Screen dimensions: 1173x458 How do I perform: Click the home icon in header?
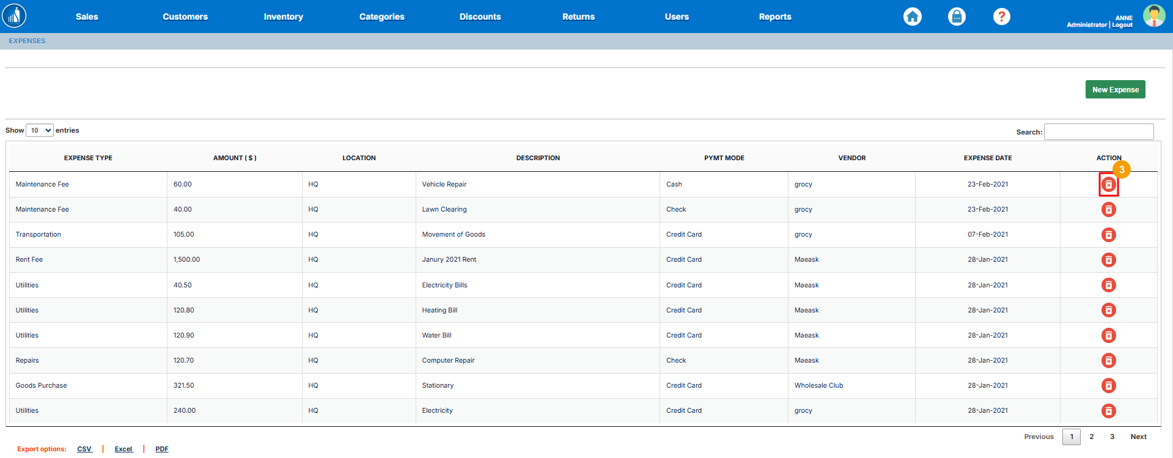point(912,17)
